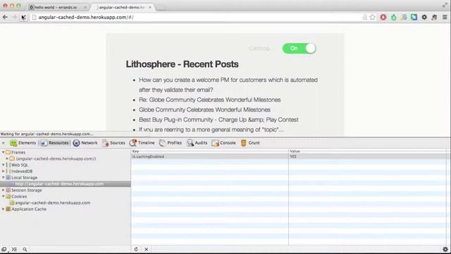Click the red extension icon in toolbar

pos(383,17)
